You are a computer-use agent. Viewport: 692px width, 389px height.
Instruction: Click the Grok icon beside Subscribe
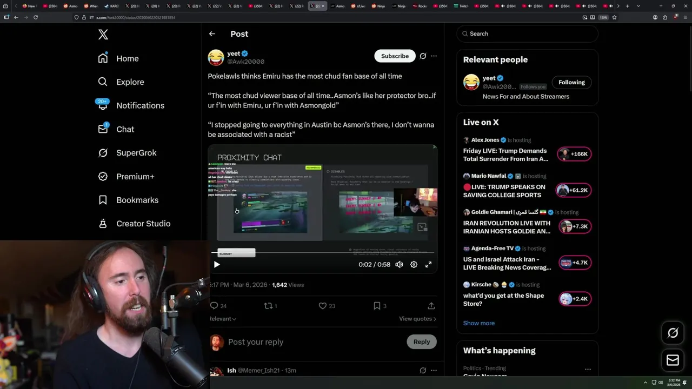click(423, 56)
